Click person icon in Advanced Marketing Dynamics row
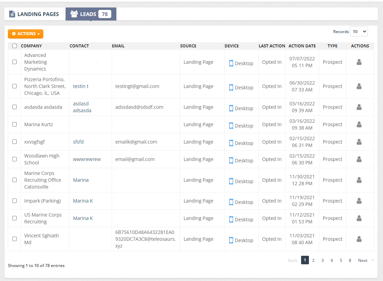The image size is (383, 281). [359, 62]
